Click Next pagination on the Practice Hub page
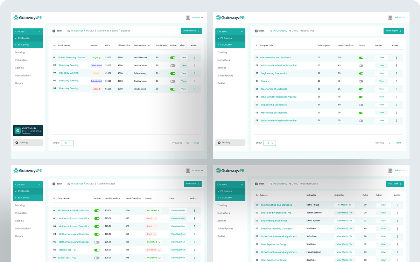Screen dimensions: 420x262 (398, 143)
